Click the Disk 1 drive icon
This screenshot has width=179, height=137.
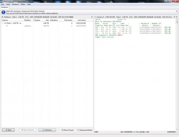5,23
